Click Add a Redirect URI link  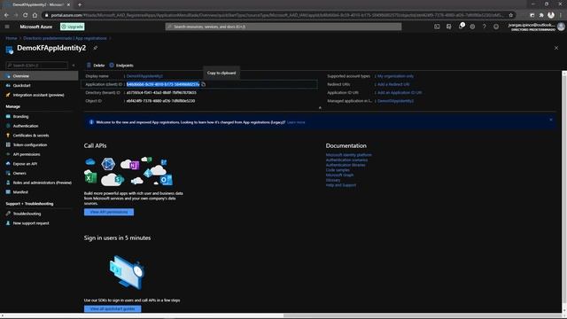(x=393, y=84)
